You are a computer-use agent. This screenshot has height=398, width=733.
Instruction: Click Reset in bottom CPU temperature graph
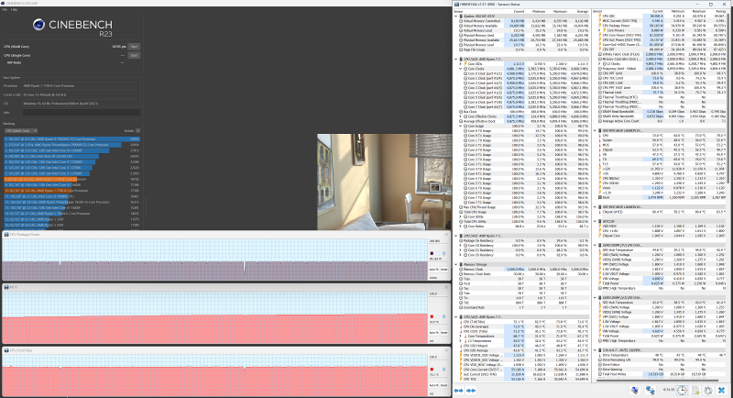click(x=444, y=385)
